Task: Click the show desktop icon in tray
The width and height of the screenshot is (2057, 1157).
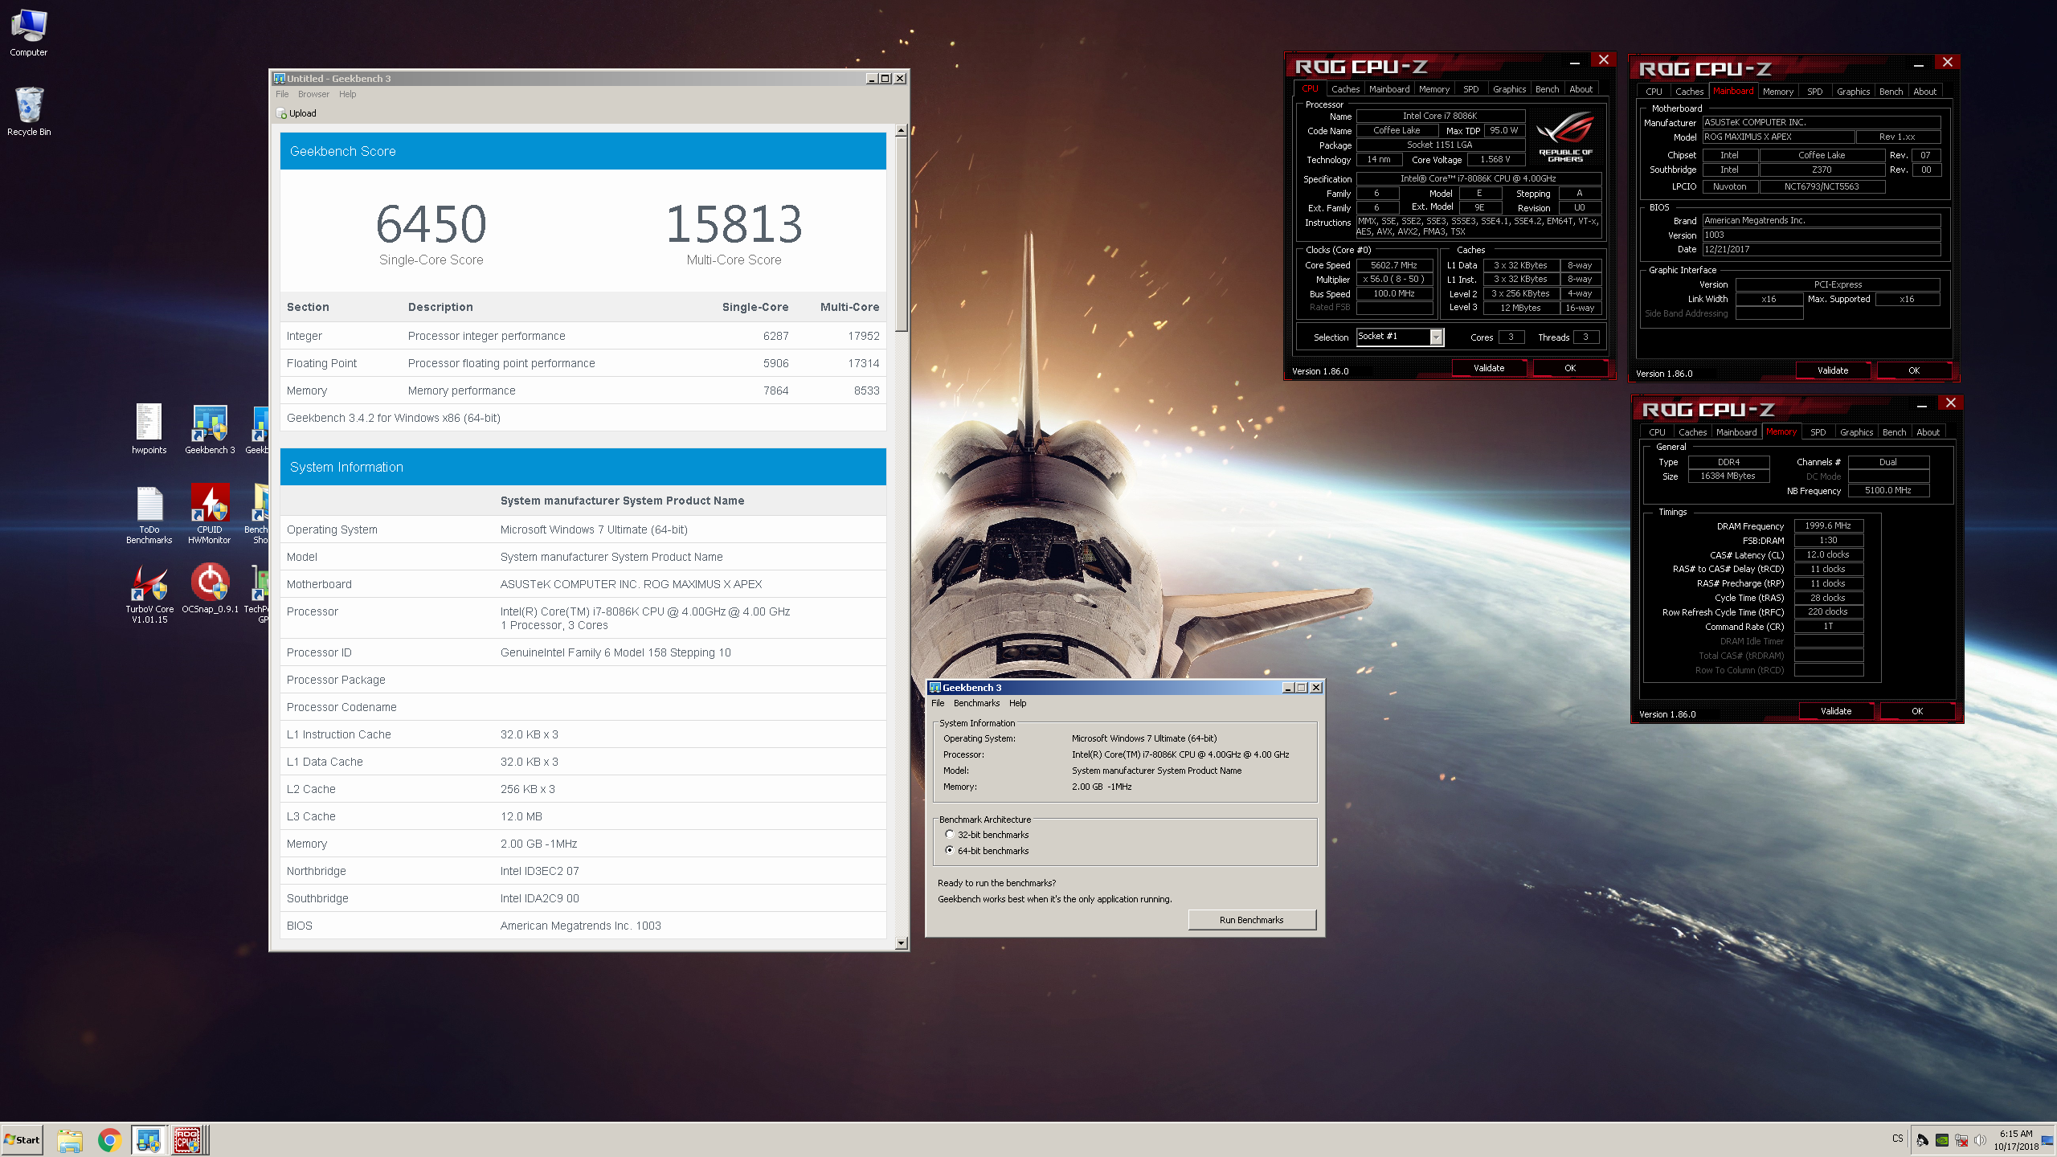Action: point(2047,1140)
